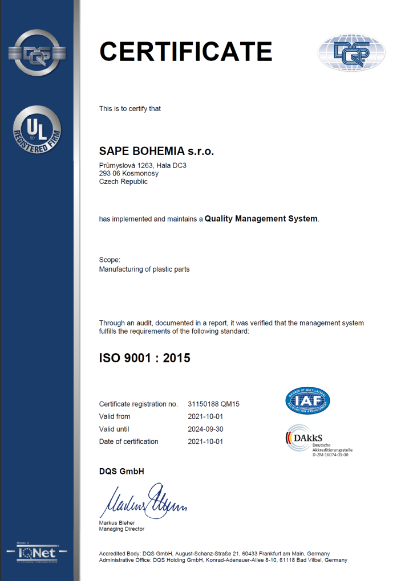Click the 'Certificate registration no.' label

pos(139,404)
